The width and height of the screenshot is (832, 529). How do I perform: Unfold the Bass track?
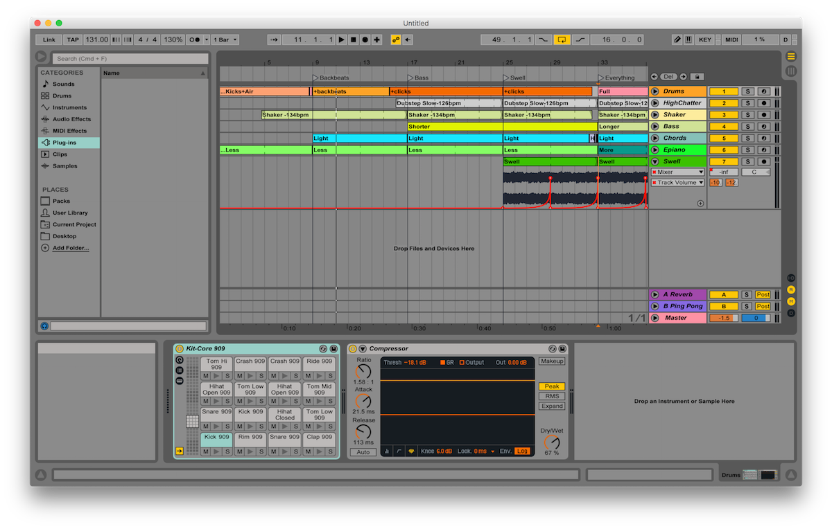pyautogui.click(x=655, y=127)
